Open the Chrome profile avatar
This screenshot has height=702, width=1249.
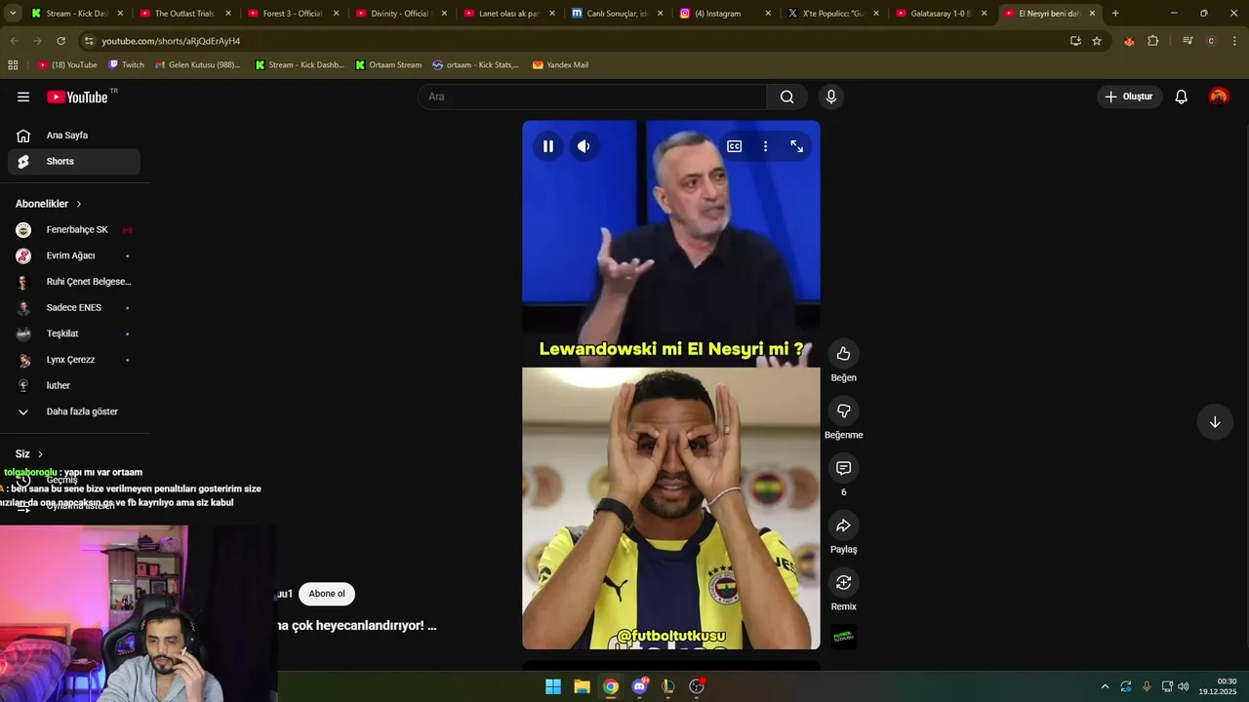click(x=1211, y=41)
